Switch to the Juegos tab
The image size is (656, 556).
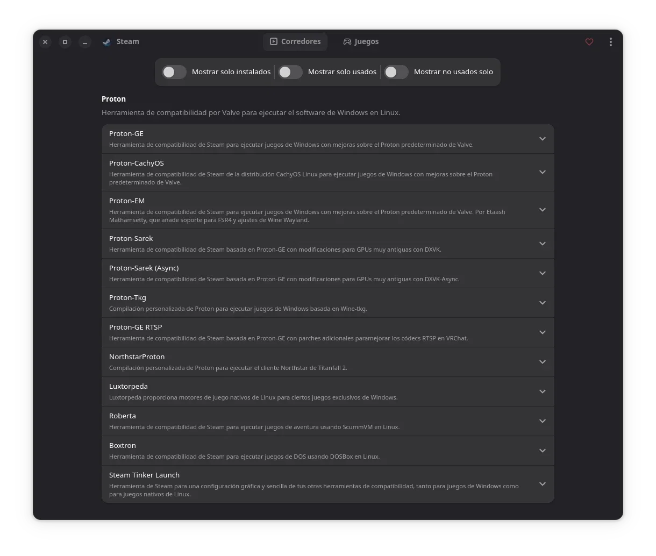coord(361,42)
